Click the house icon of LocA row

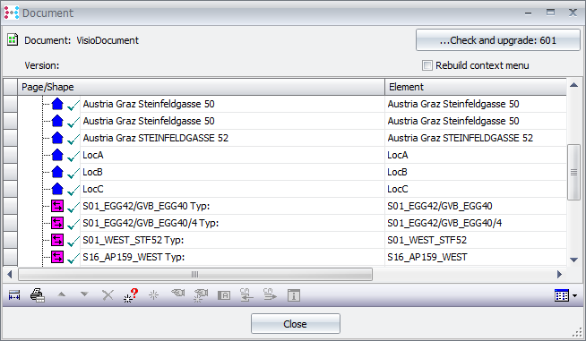pos(57,155)
